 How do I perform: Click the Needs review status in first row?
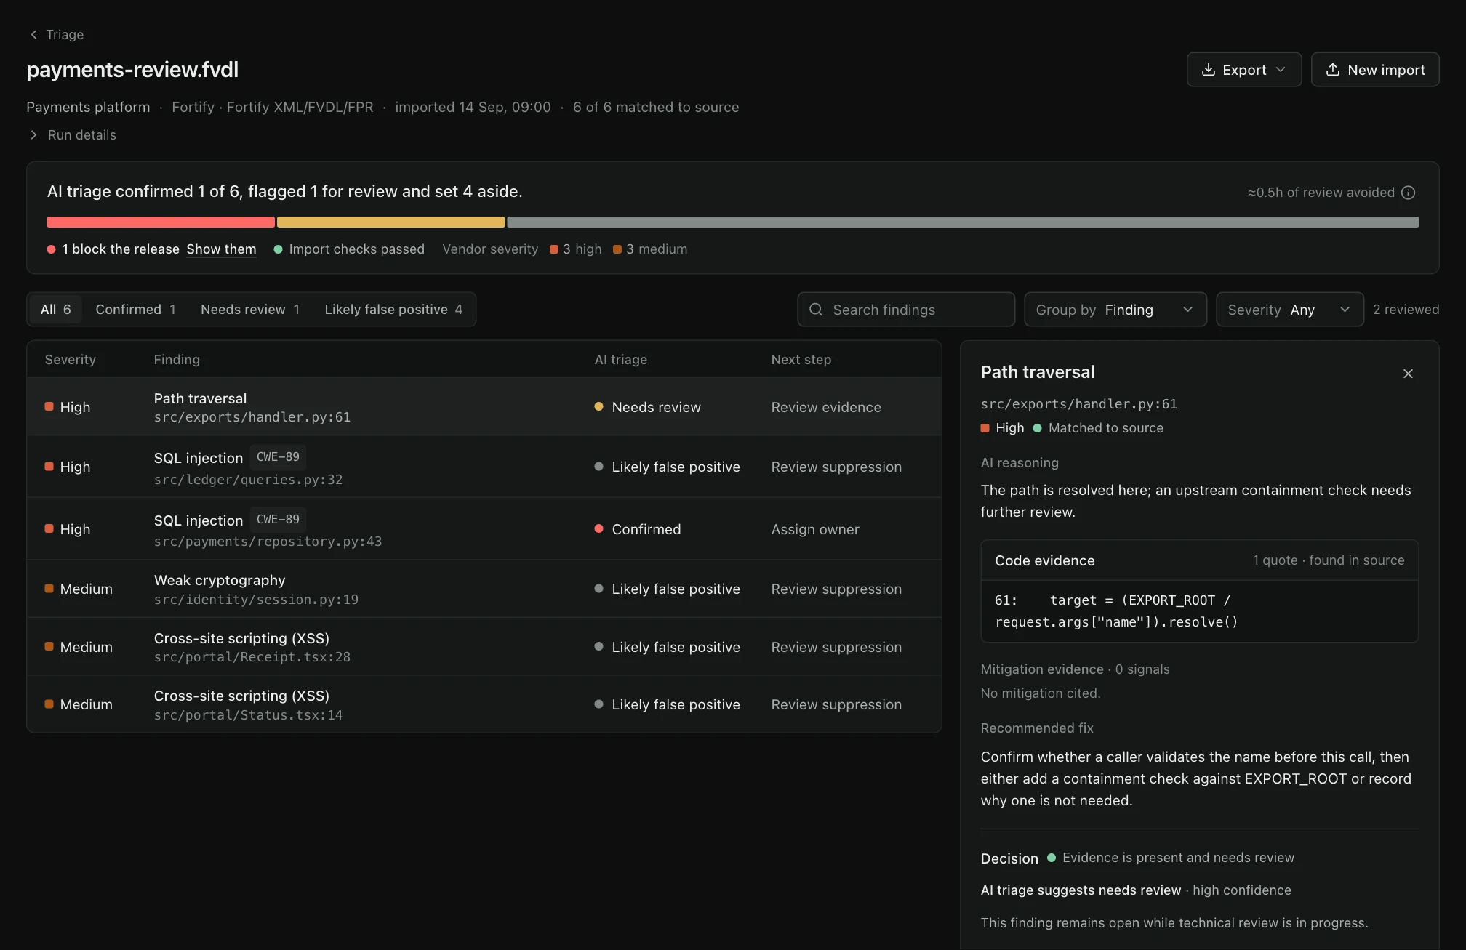[x=648, y=408]
